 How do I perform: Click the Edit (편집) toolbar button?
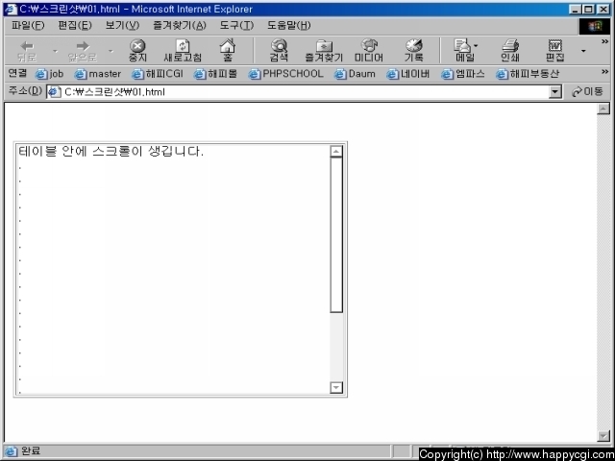click(555, 51)
